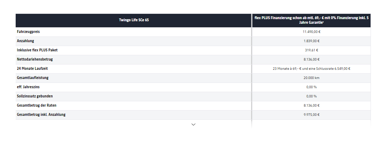Click the Gesamtbetrag inkl. Anzahlung label
Viewport: 388px width, 141px height.
pyautogui.click(x=41, y=114)
